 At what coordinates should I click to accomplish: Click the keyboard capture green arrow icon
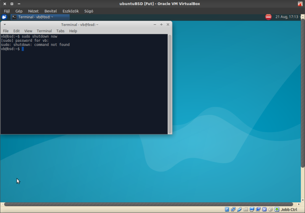tap(277, 209)
